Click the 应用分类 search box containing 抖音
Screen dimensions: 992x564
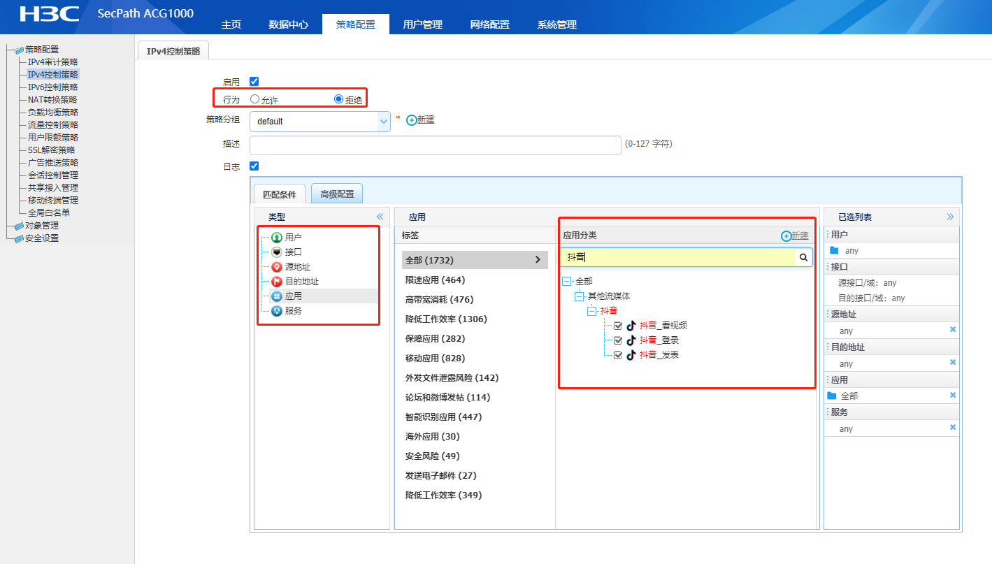(679, 257)
